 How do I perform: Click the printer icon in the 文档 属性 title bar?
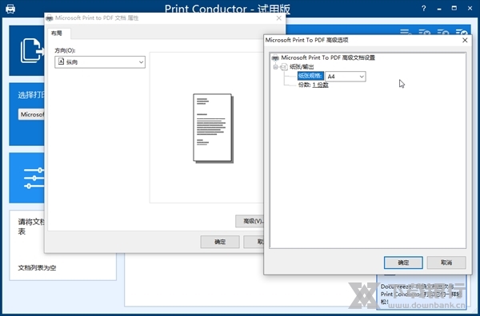(50, 18)
